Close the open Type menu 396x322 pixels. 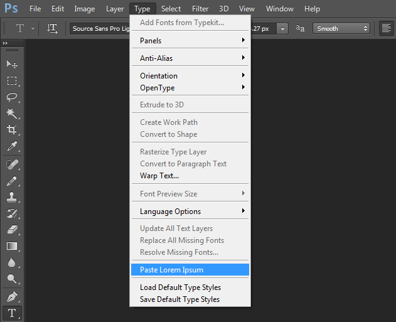coord(142,9)
